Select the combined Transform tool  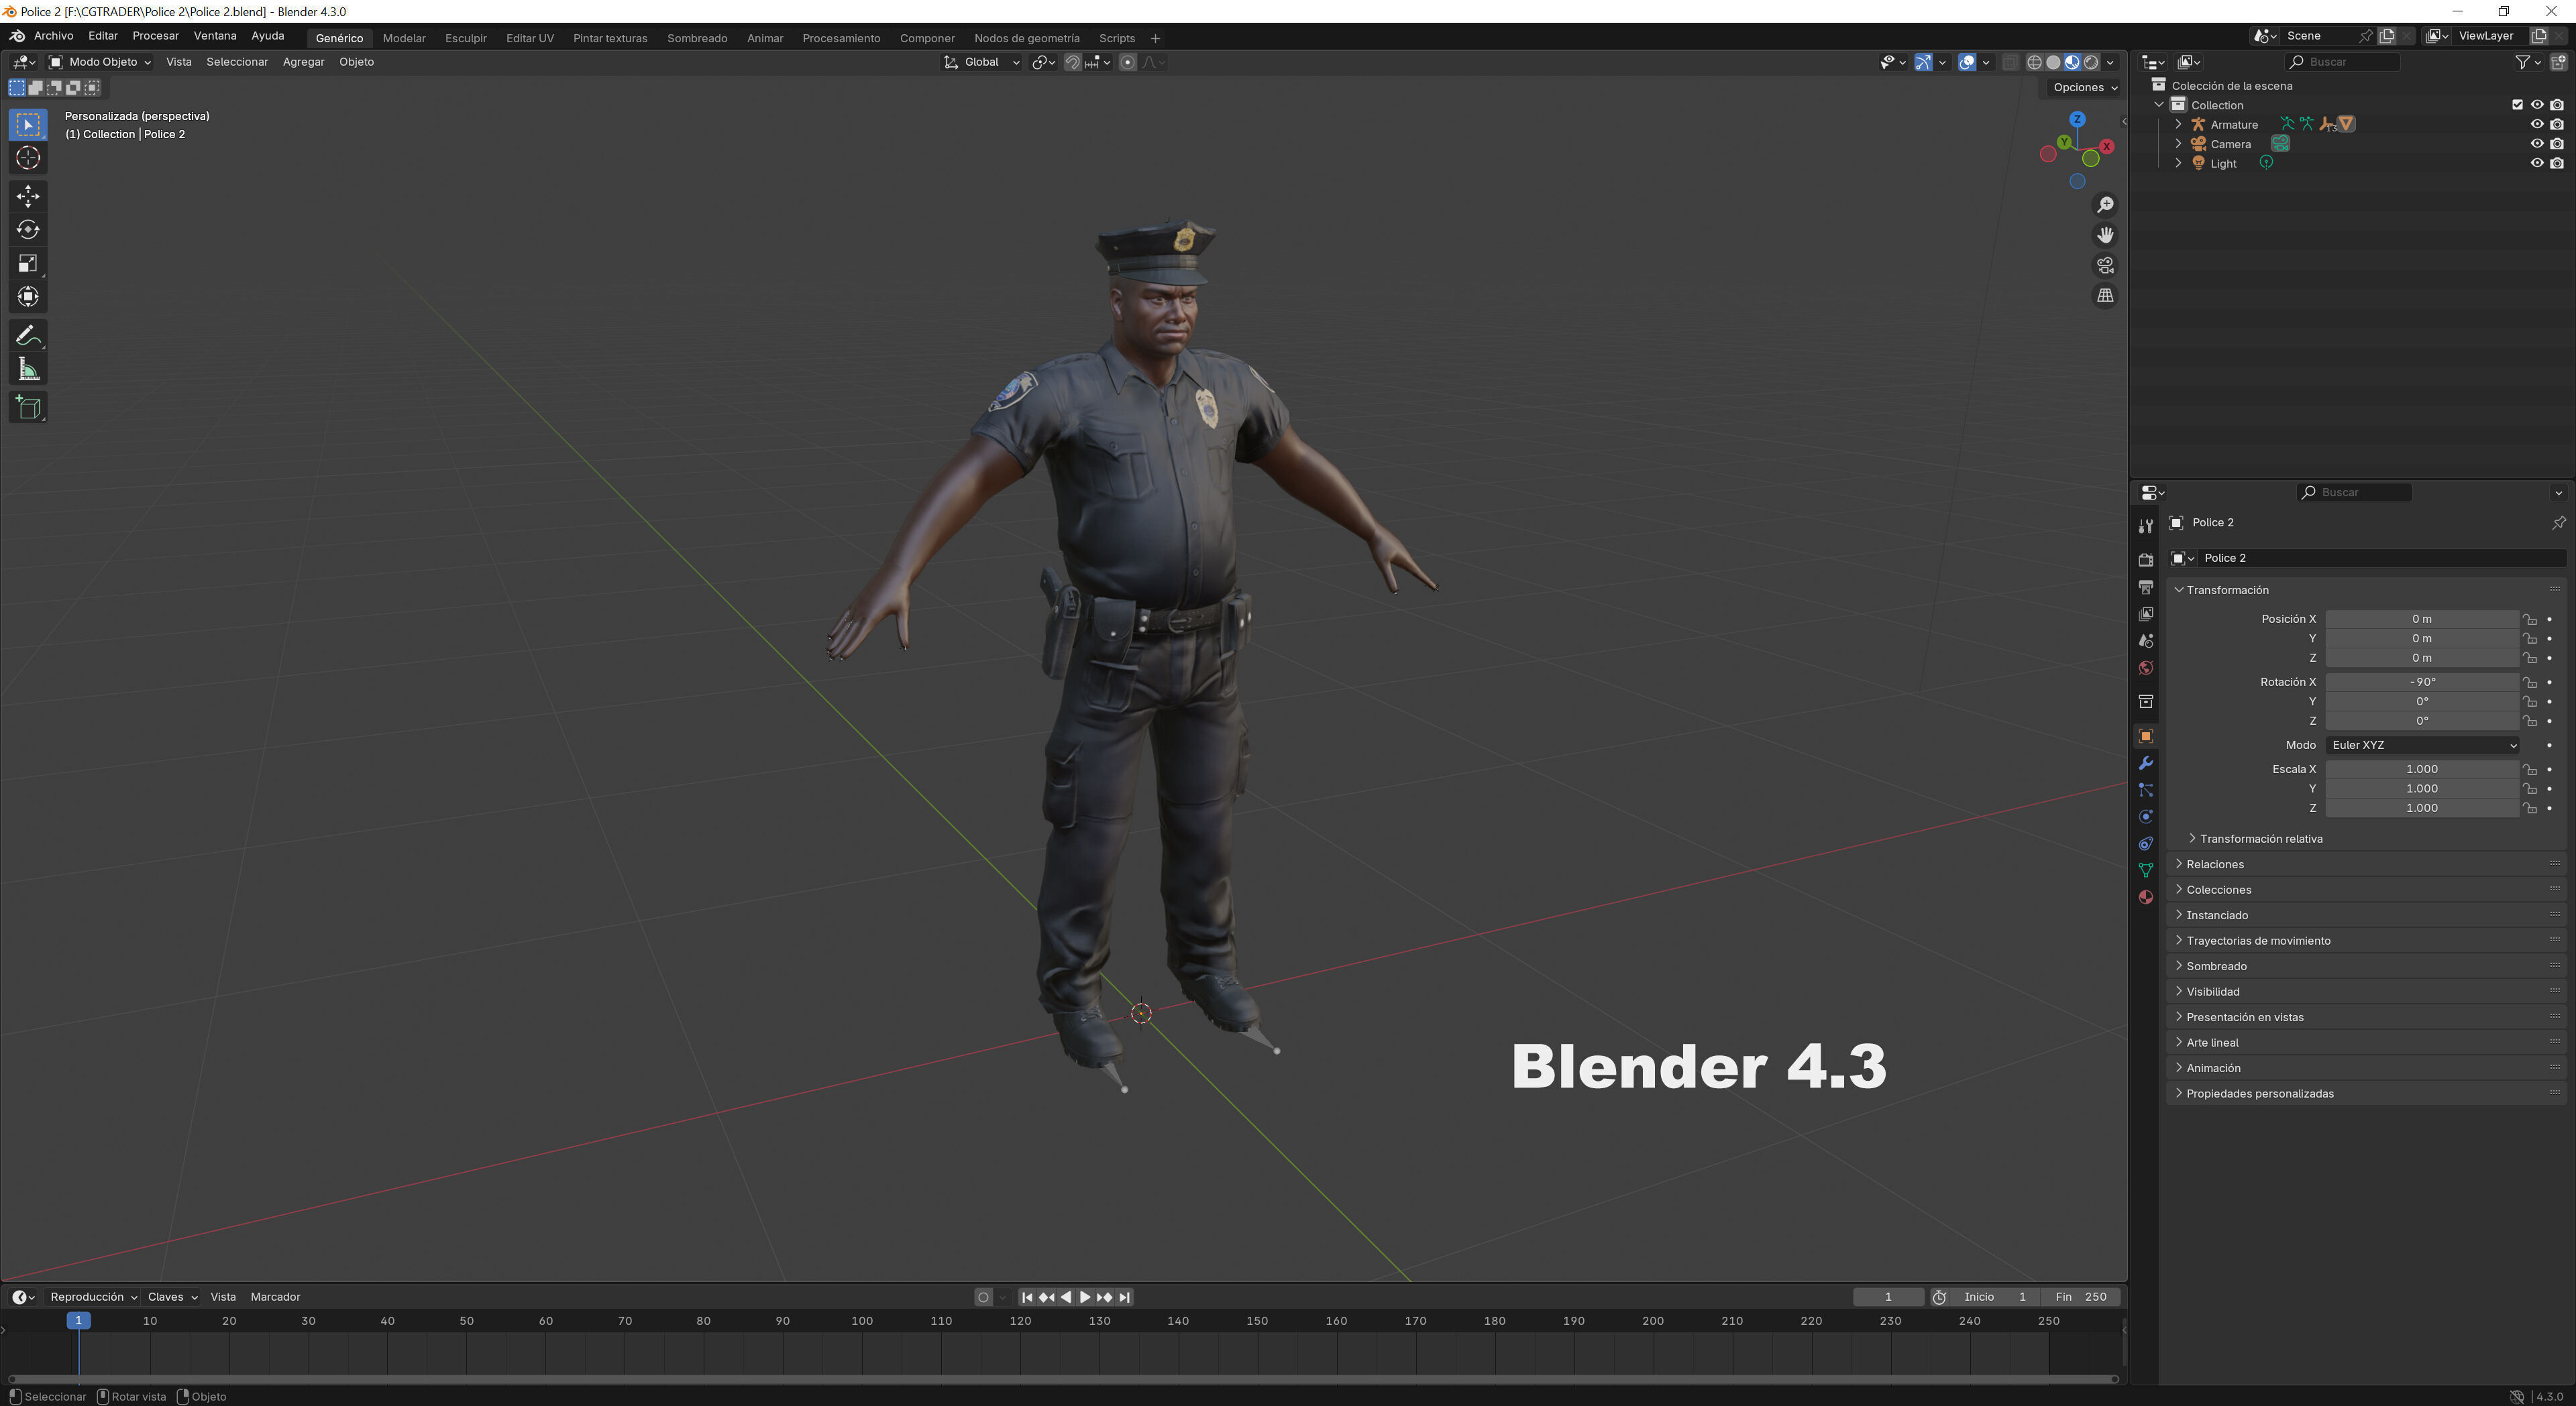click(x=28, y=298)
